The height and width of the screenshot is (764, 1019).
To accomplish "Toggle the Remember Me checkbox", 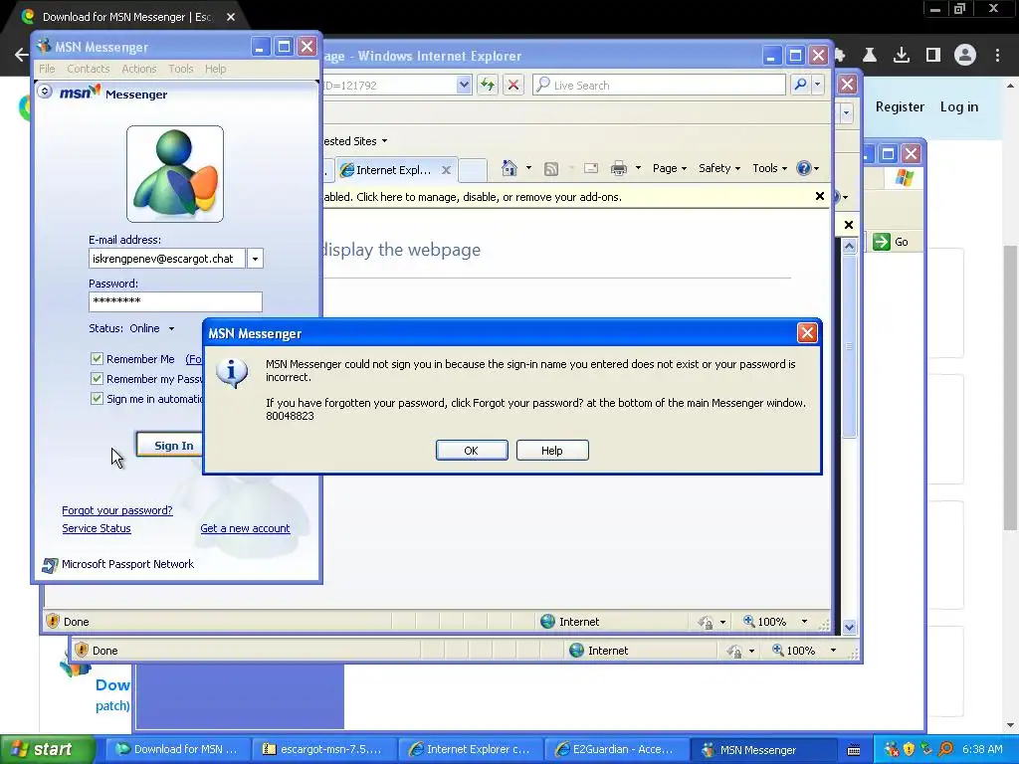I will [97, 358].
